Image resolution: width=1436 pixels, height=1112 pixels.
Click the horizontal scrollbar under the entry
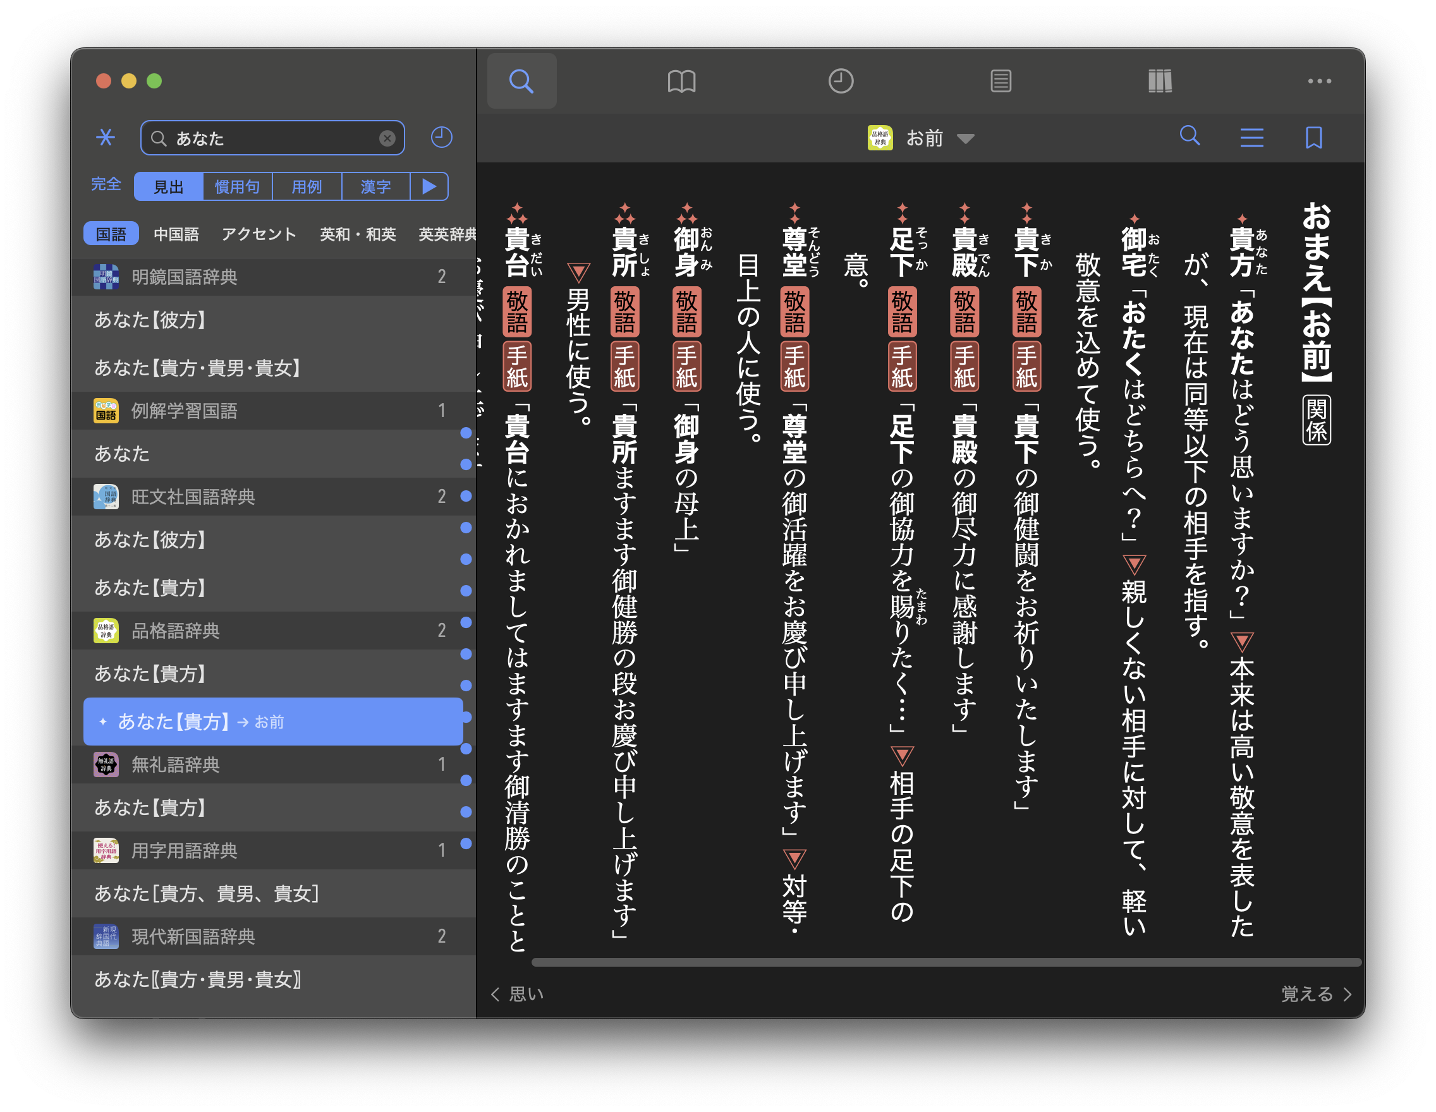946,962
